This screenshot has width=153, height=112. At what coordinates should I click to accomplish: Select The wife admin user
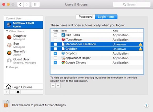(24, 53)
